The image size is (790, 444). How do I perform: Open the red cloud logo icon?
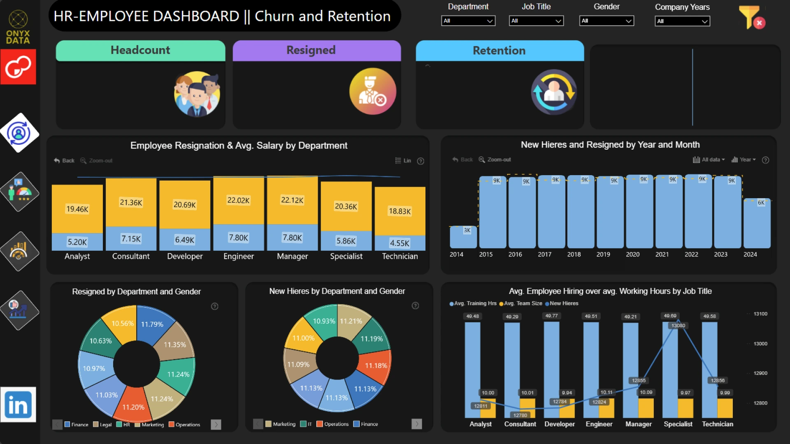(x=18, y=67)
